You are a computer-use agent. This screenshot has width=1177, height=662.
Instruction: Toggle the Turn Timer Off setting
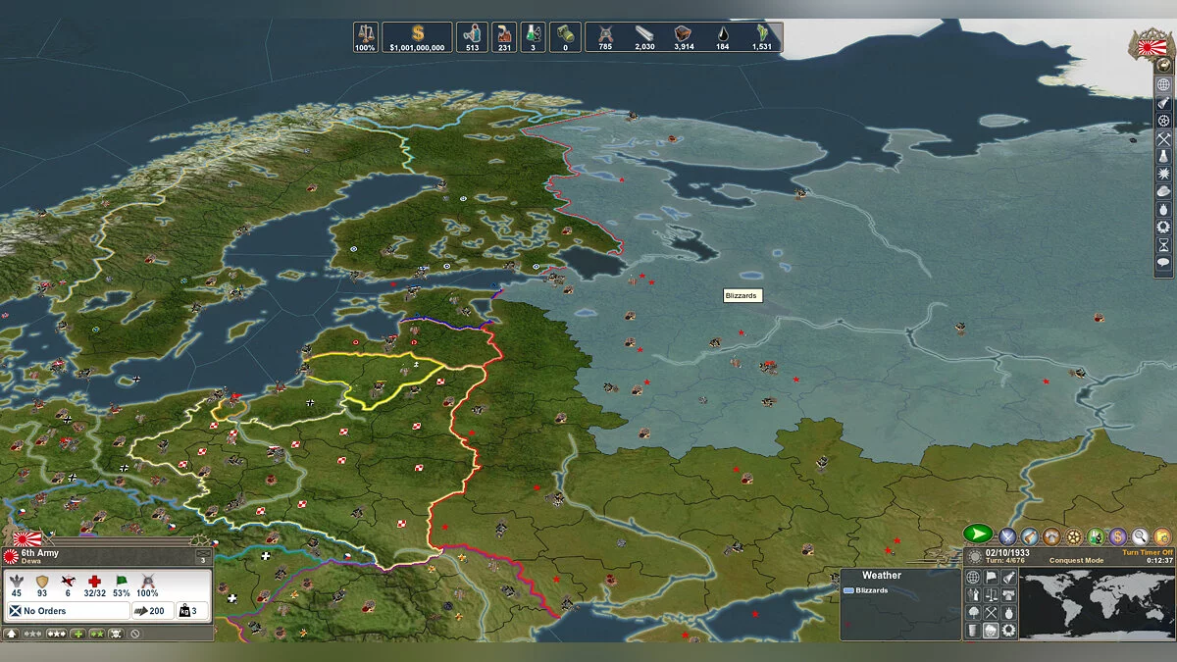coord(1146,553)
